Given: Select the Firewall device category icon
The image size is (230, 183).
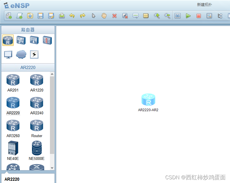Looking at the screenshot, I should click(47, 40).
